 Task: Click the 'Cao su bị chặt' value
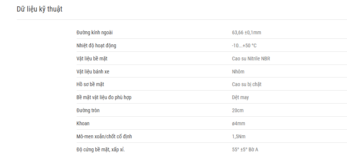[x=247, y=85]
